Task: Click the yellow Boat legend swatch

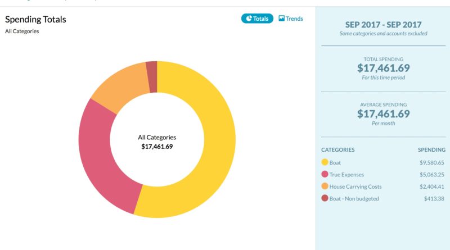Action: click(325, 163)
